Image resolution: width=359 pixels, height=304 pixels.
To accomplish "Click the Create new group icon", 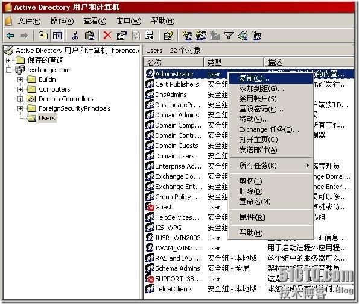I will point(201,36).
